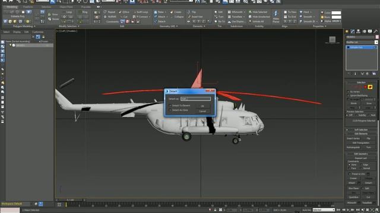Expand the Soft Selection rollout
Screen dimensions: 380x213
[x=361, y=130]
